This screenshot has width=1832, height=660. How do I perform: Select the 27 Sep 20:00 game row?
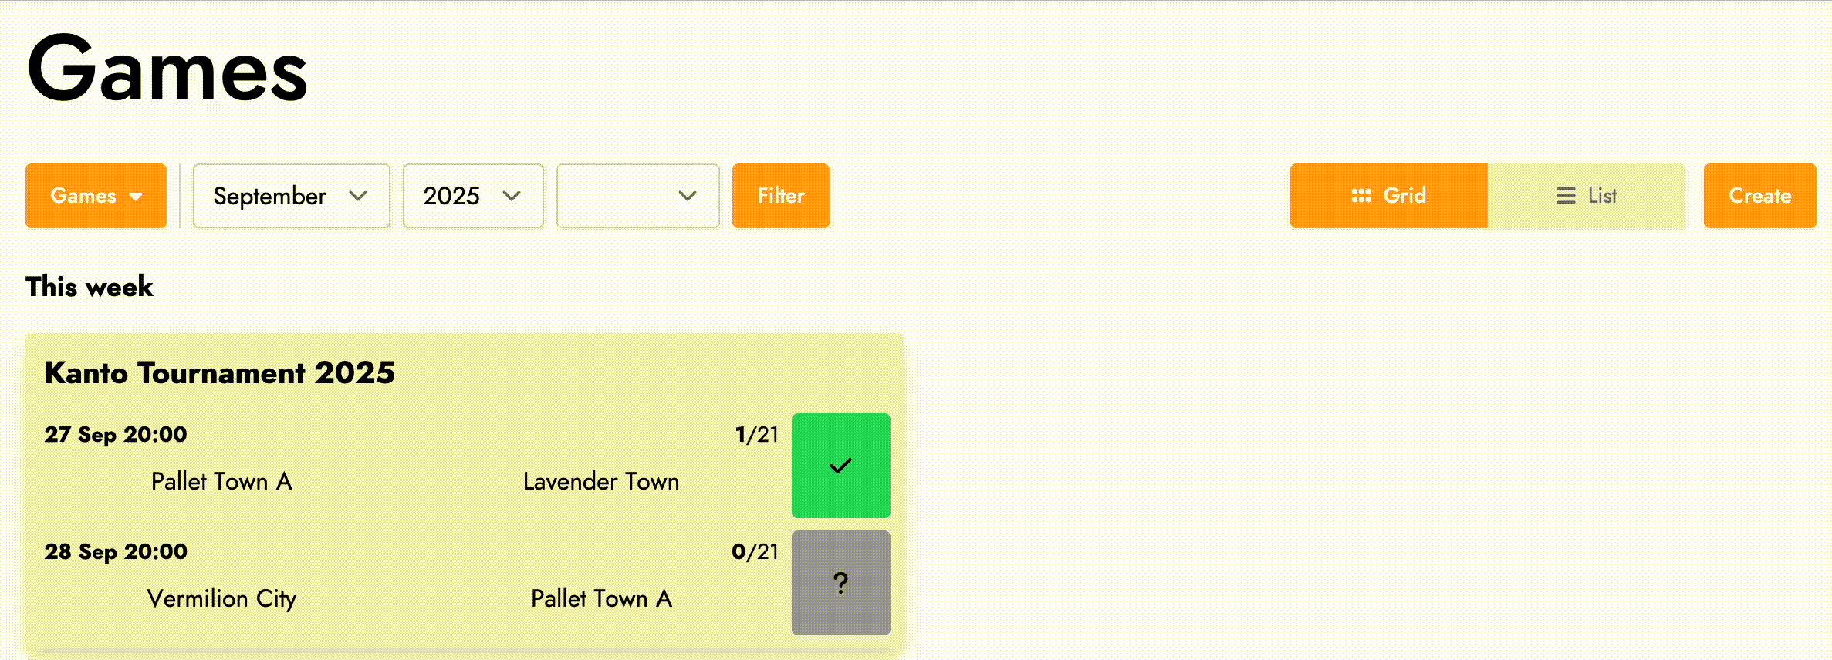[x=409, y=463]
